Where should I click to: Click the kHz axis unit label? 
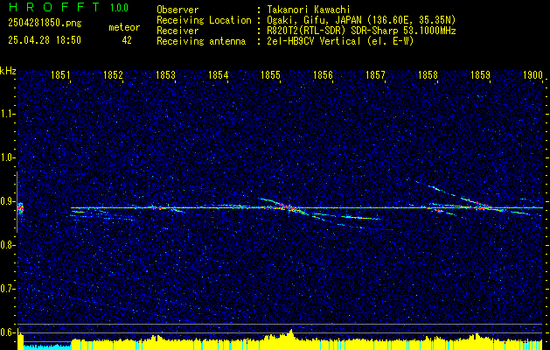(x=8, y=71)
